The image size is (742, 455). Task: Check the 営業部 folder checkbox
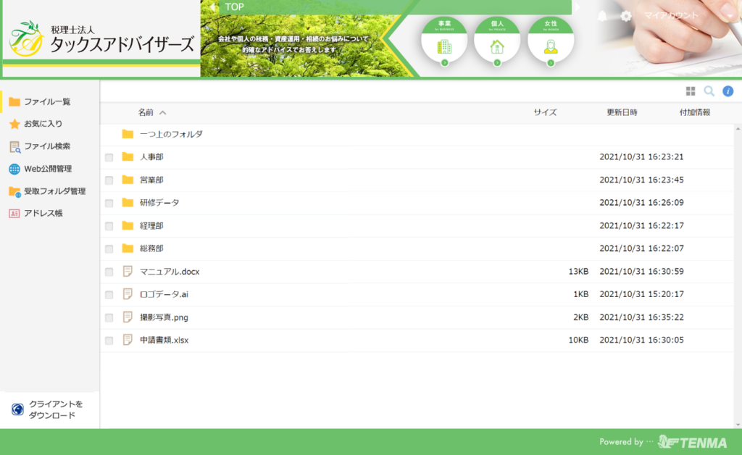(109, 180)
